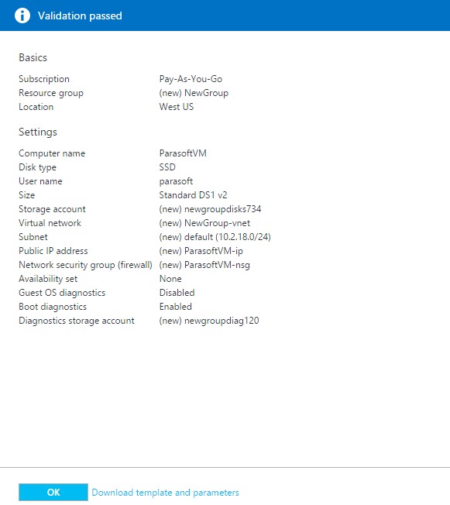Select the Pay-As-You-Go subscription value
This screenshot has width=450, height=505.
(191, 79)
